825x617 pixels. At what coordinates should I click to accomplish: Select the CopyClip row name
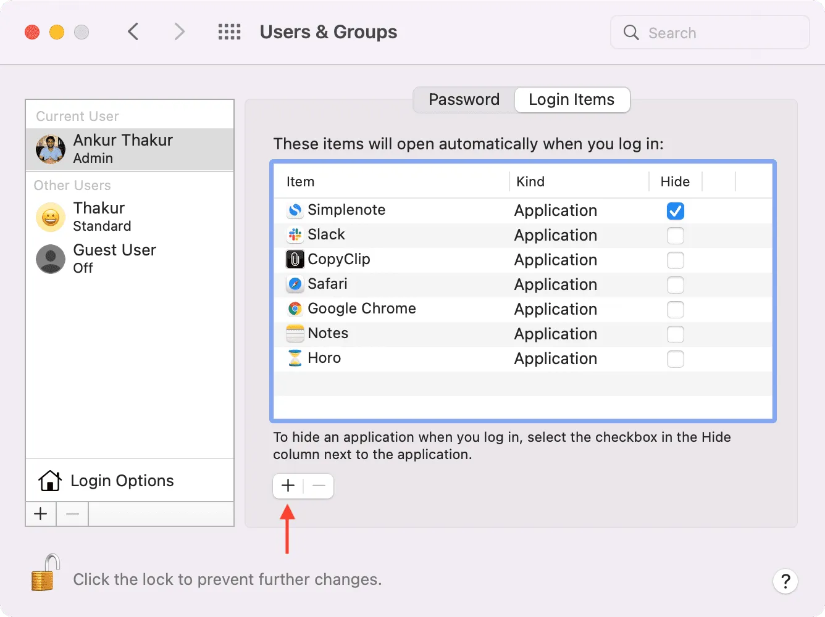pos(339,259)
